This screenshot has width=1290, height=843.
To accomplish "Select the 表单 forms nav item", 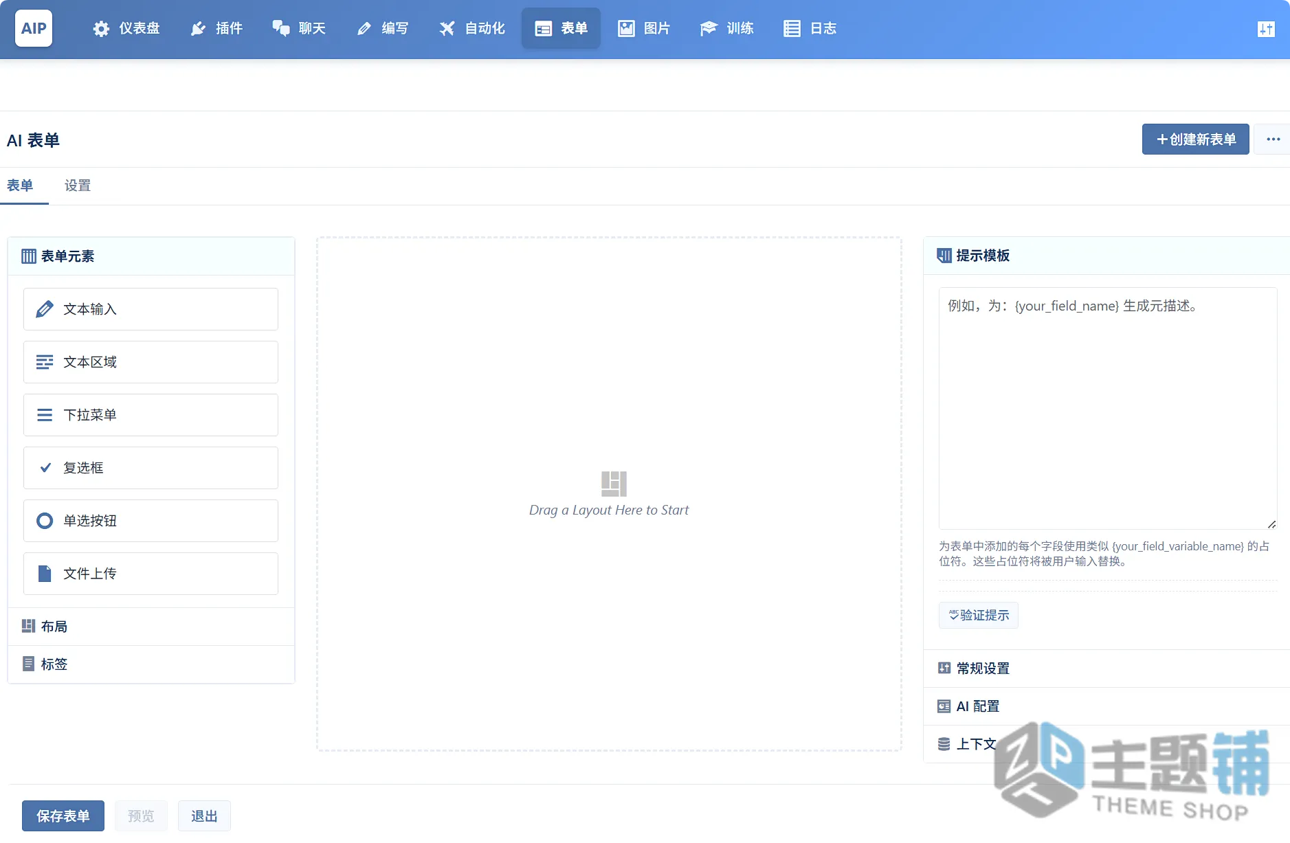I will coord(561,28).
